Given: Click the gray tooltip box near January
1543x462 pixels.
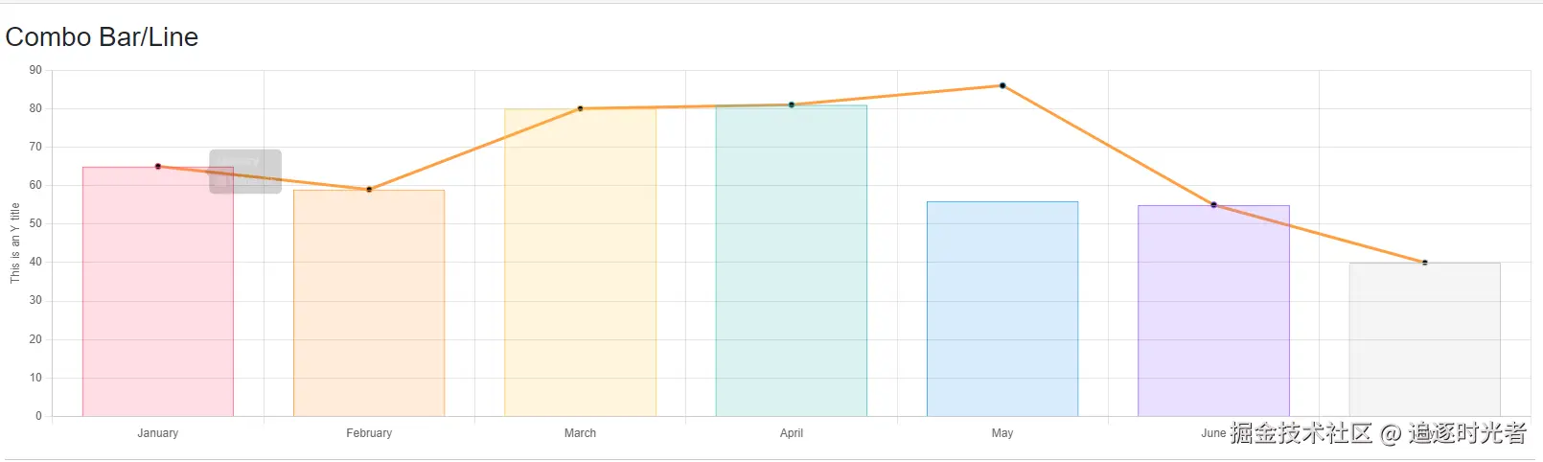Looking at the screenshot, I should 245,172.
